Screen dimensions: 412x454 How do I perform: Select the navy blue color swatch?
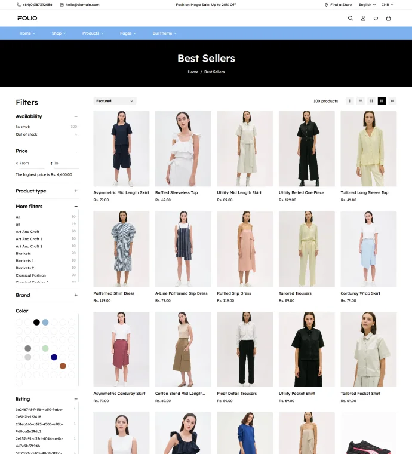point(54,357)
